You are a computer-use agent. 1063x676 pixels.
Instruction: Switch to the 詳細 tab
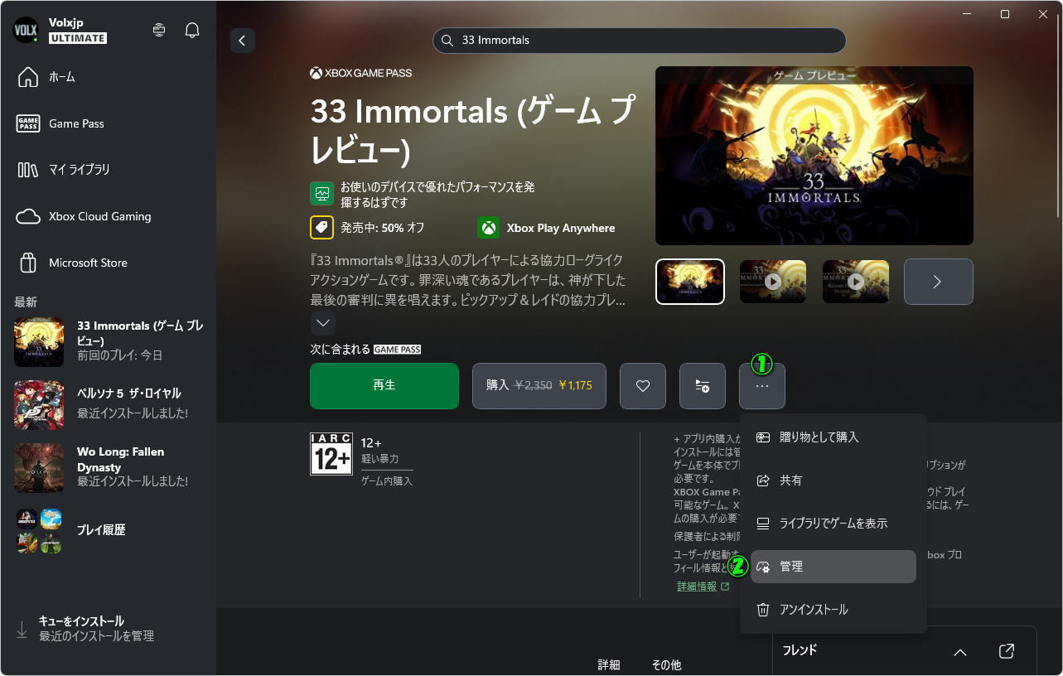[x=609, y=665]
